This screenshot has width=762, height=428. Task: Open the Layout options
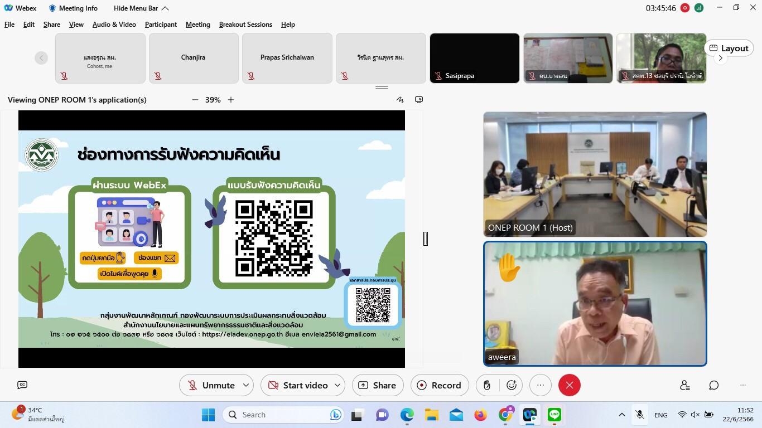pyautogui.click(x=729, y=48)
